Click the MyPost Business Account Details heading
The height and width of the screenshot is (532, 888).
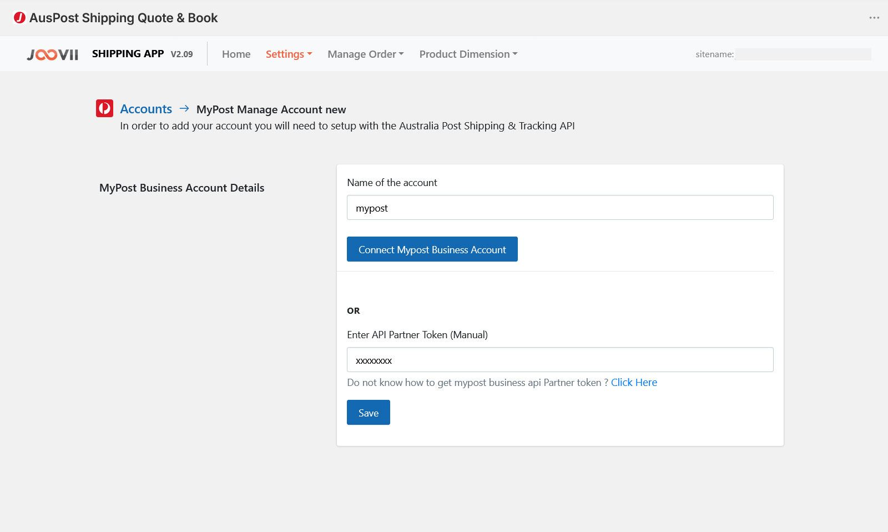(181, 188)
